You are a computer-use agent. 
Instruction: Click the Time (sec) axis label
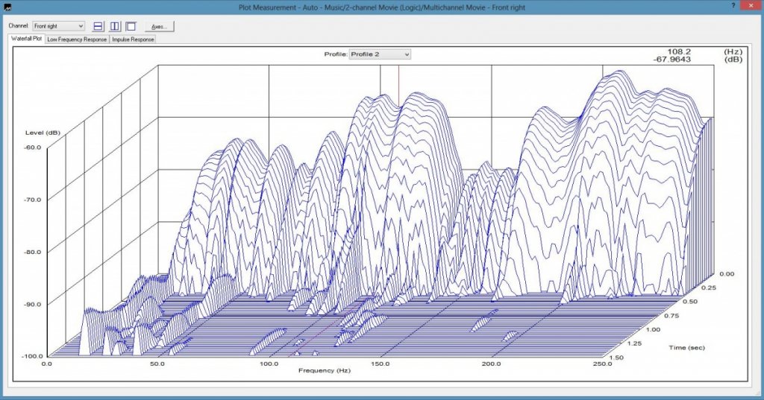(686, 347)
